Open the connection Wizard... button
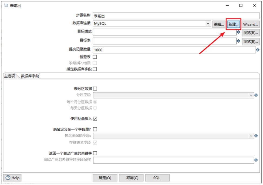 [x=251, y=24]
